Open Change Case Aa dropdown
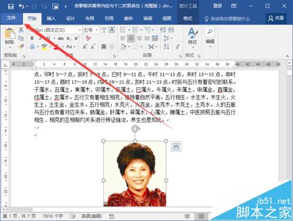Viewport: 293px width, 221px height. click(70, 46)
